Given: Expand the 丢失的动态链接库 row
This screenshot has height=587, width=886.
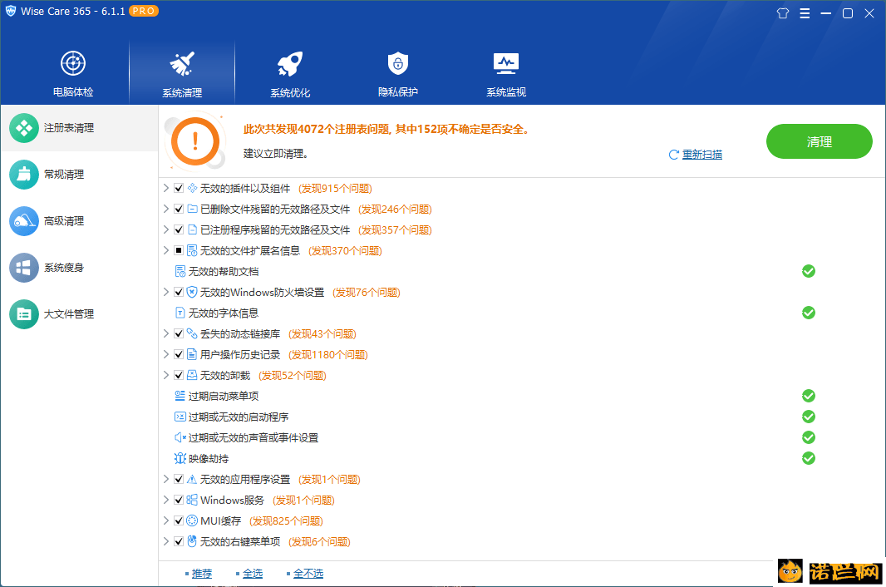Looking at the screenshot, I should (166, 333).
